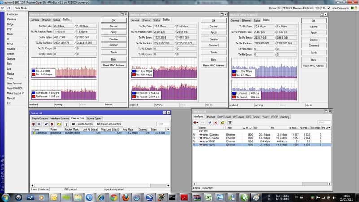Open Firefox from the taskbar
359x202 pixels.
point(126,198)
